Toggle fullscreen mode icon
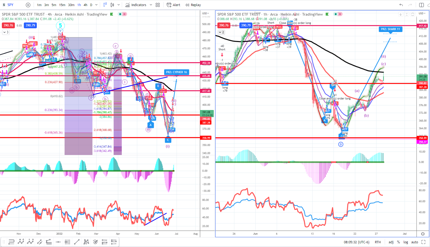This screenshot has height=247, width=430. click(x=423, y=242)
